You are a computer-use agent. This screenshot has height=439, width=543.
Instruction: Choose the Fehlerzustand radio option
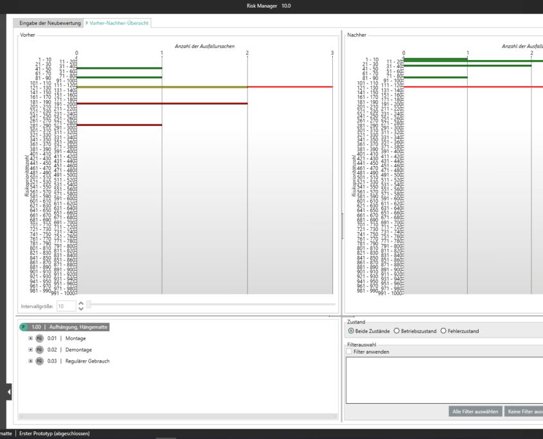[443, 331]
